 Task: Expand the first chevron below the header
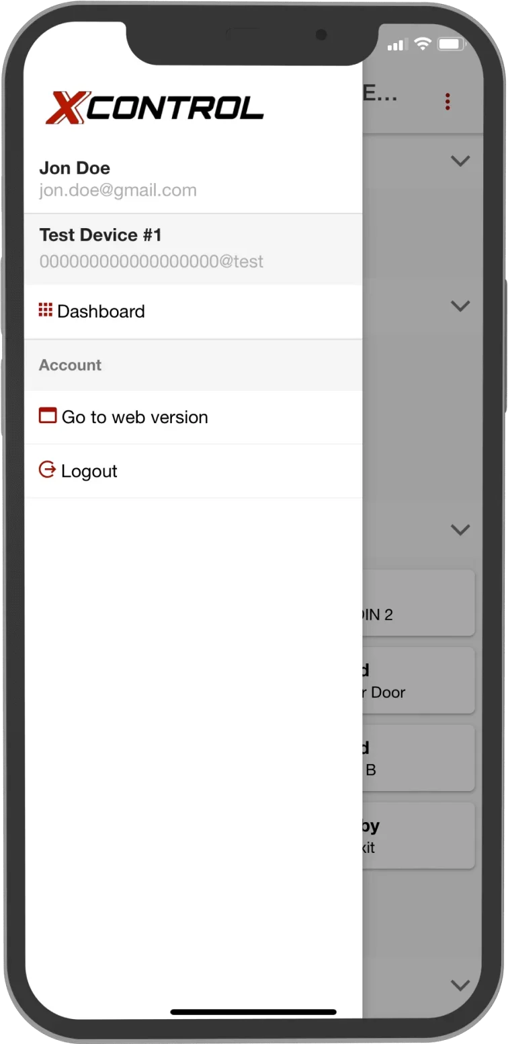click(x=460, y=161)
